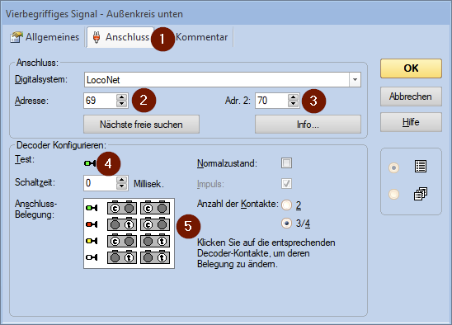Click Nächste freie suchen button
The height and width of the screenshot is (325, 452).
(141, 125)
